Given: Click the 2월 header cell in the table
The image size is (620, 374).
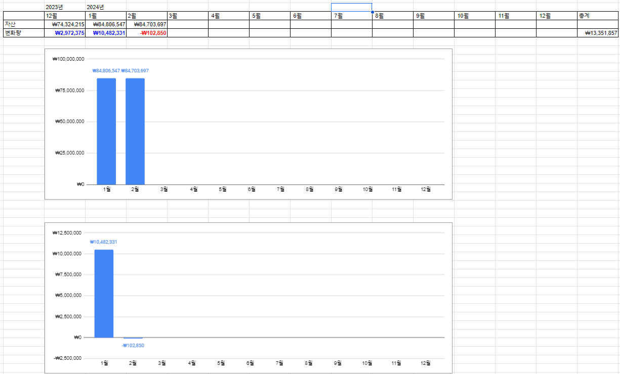Looking at the screenshot, I should point(147,16).
